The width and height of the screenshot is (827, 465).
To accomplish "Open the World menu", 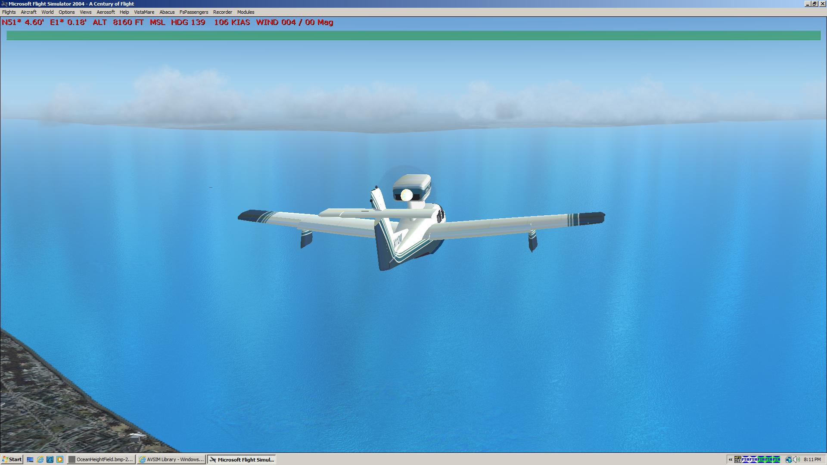I will tap(47, 12).
